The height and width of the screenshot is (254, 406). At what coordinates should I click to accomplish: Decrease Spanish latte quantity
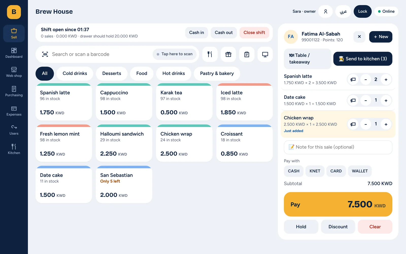[x=366, y=80]
